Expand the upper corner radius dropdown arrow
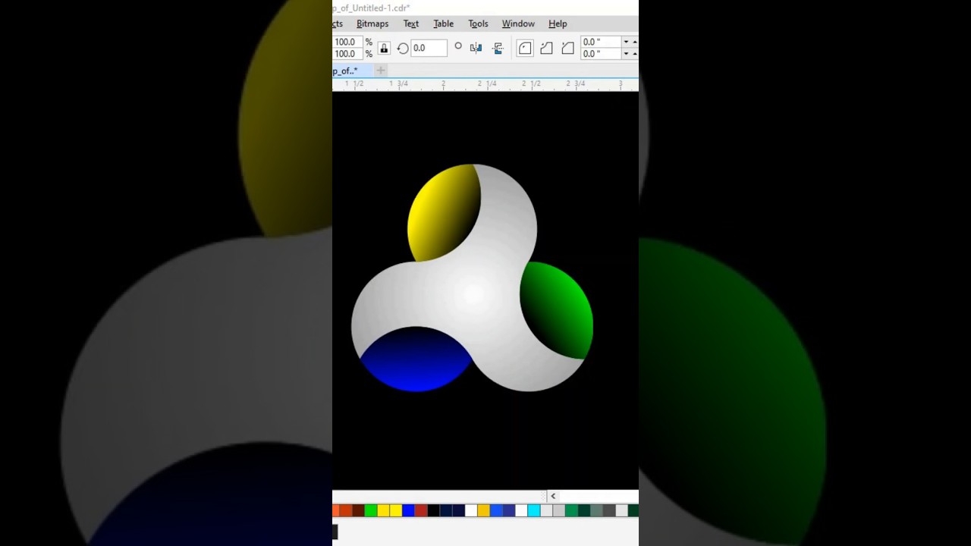 (626, 42)
